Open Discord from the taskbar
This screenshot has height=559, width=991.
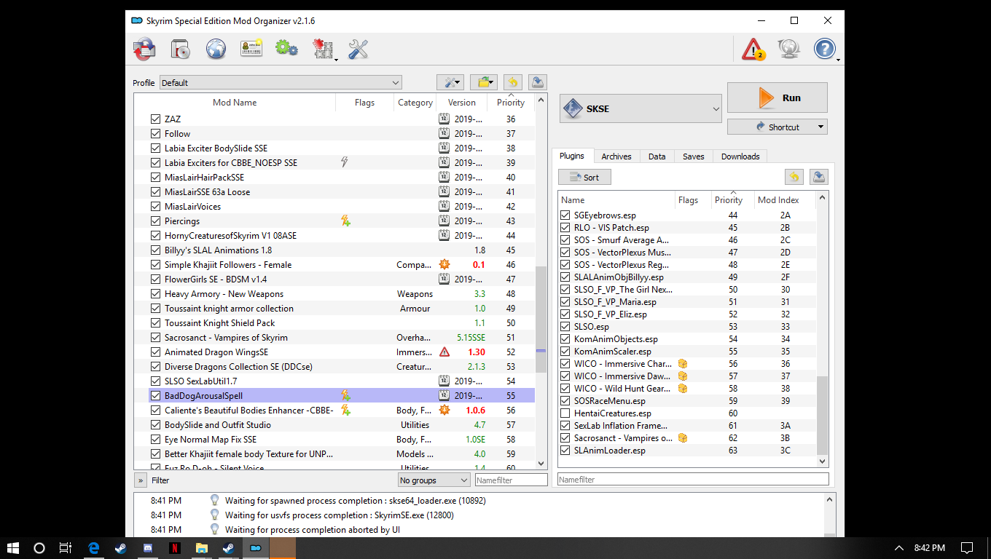point(148,548)
